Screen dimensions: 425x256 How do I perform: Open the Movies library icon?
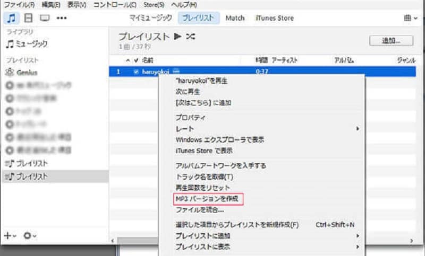28,18
